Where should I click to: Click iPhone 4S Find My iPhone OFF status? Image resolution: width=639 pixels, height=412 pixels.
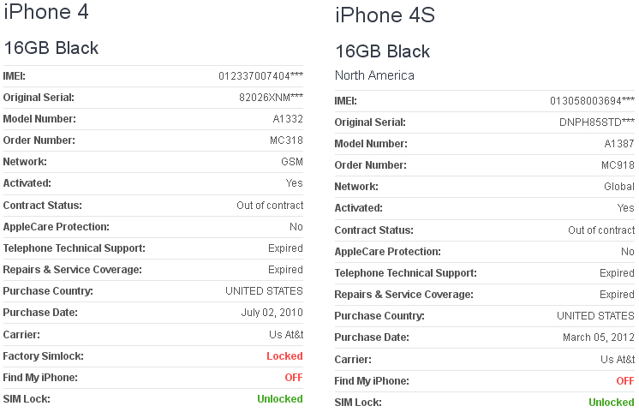tap(625, 381)
